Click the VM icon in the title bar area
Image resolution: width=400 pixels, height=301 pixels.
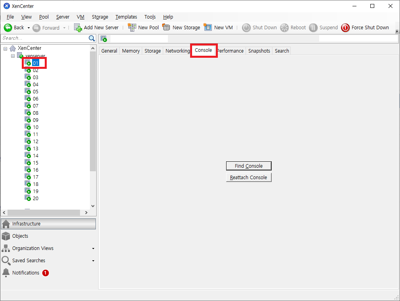[x=104, y=39]
